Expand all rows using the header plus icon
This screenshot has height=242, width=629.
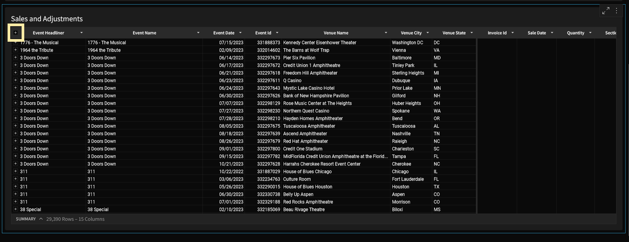click(x=16, y=33)
